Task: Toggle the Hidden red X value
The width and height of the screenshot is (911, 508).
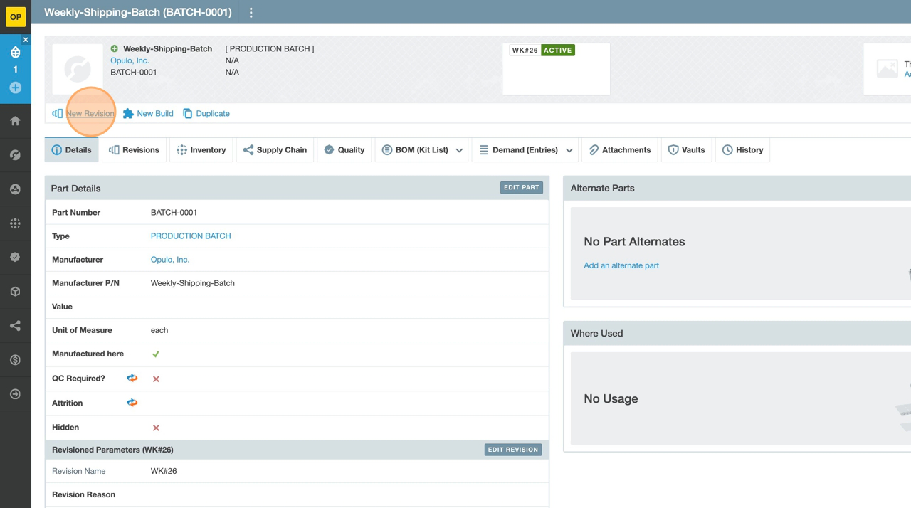Action: click(156, 428)
